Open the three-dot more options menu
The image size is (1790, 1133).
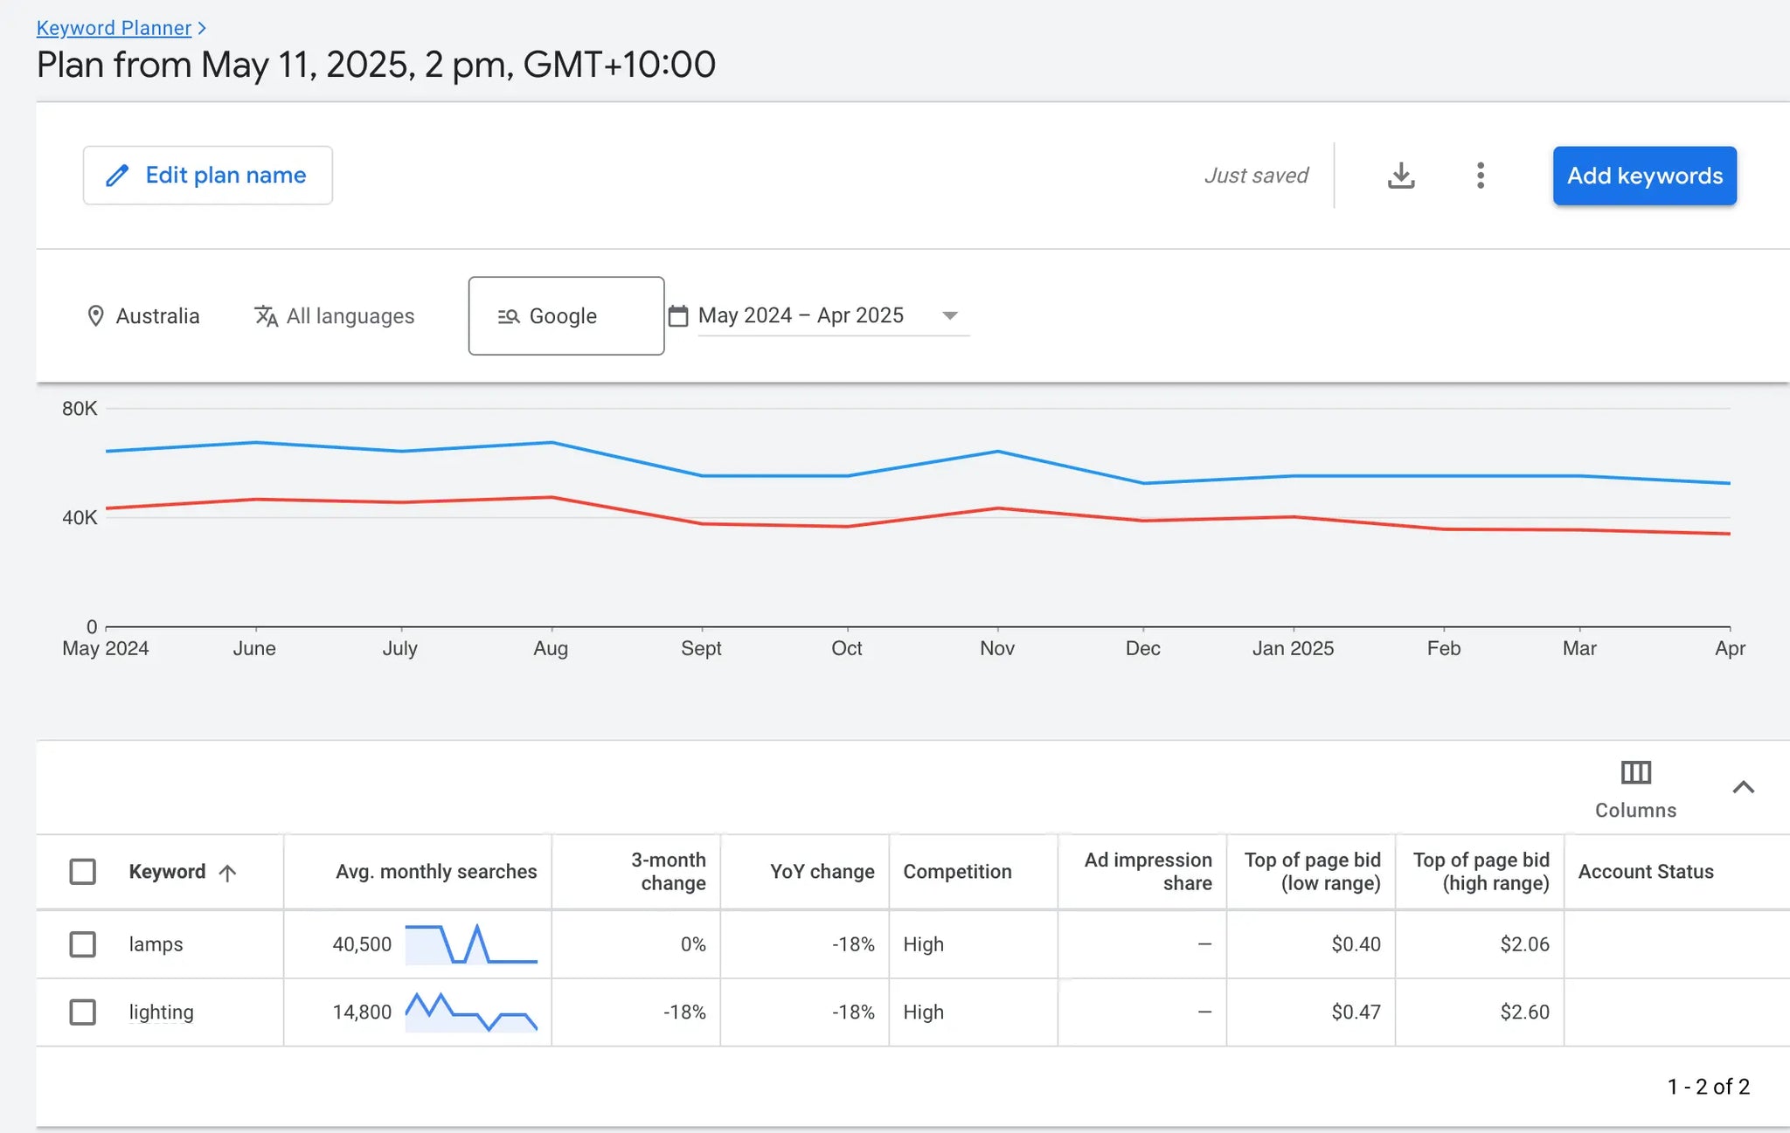pos(1480,176)
